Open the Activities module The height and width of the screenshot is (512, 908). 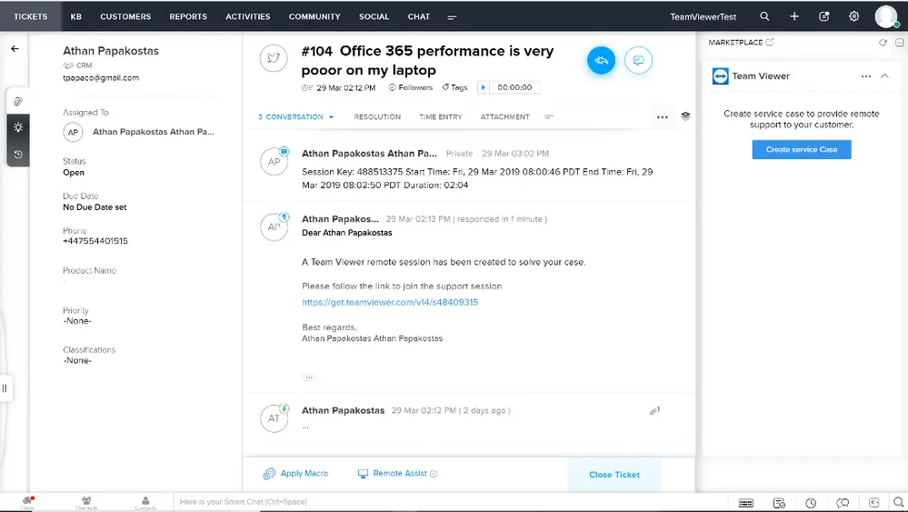point(248,16)
